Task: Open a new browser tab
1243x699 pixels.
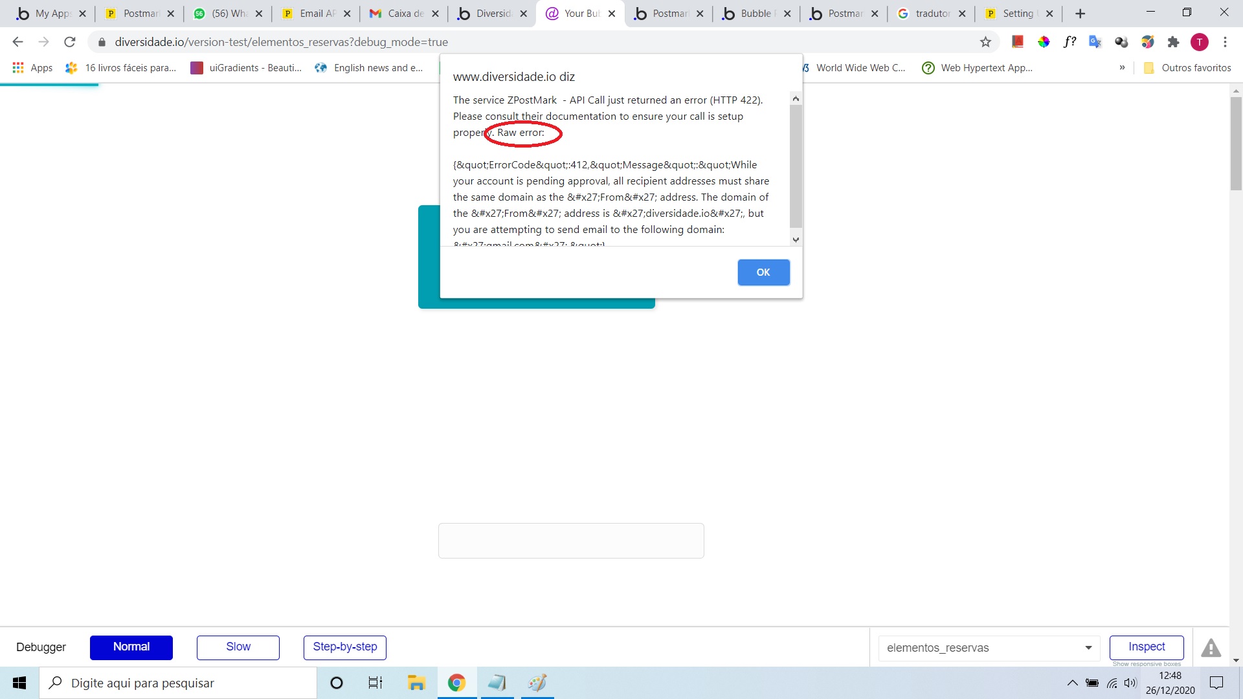Action: click(1080, 14)
